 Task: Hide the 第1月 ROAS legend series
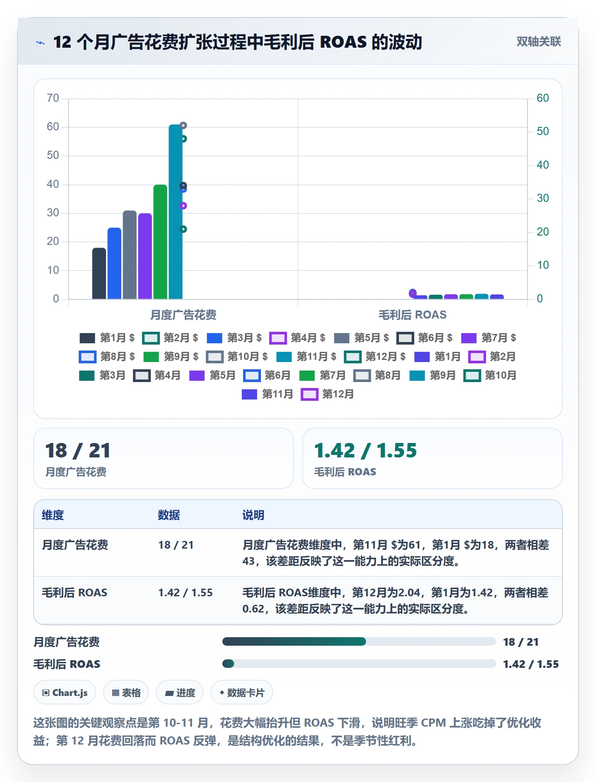click(x=437, y=357)
